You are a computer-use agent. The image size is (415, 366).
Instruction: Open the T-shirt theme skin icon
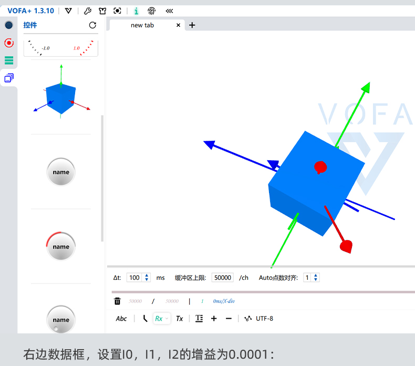pos(102,11)
